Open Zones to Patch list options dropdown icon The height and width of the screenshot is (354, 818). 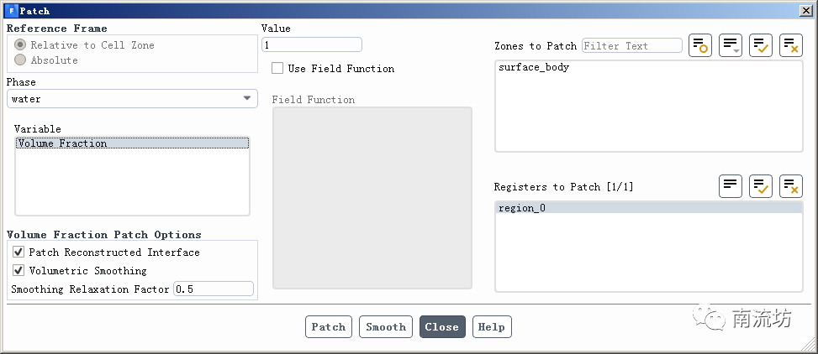(731, 46)
